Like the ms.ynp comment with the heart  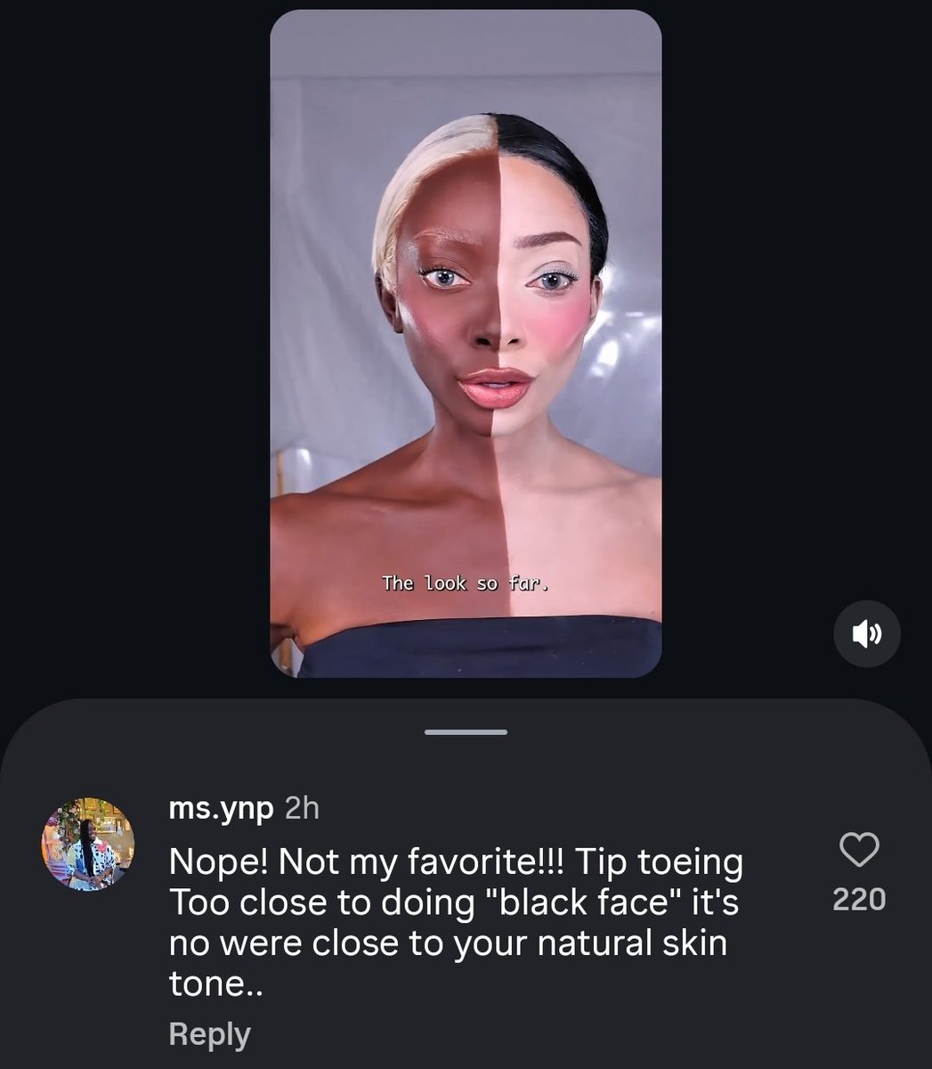859,850
